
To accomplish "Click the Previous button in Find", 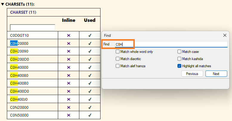I will [x=192, y=74].
